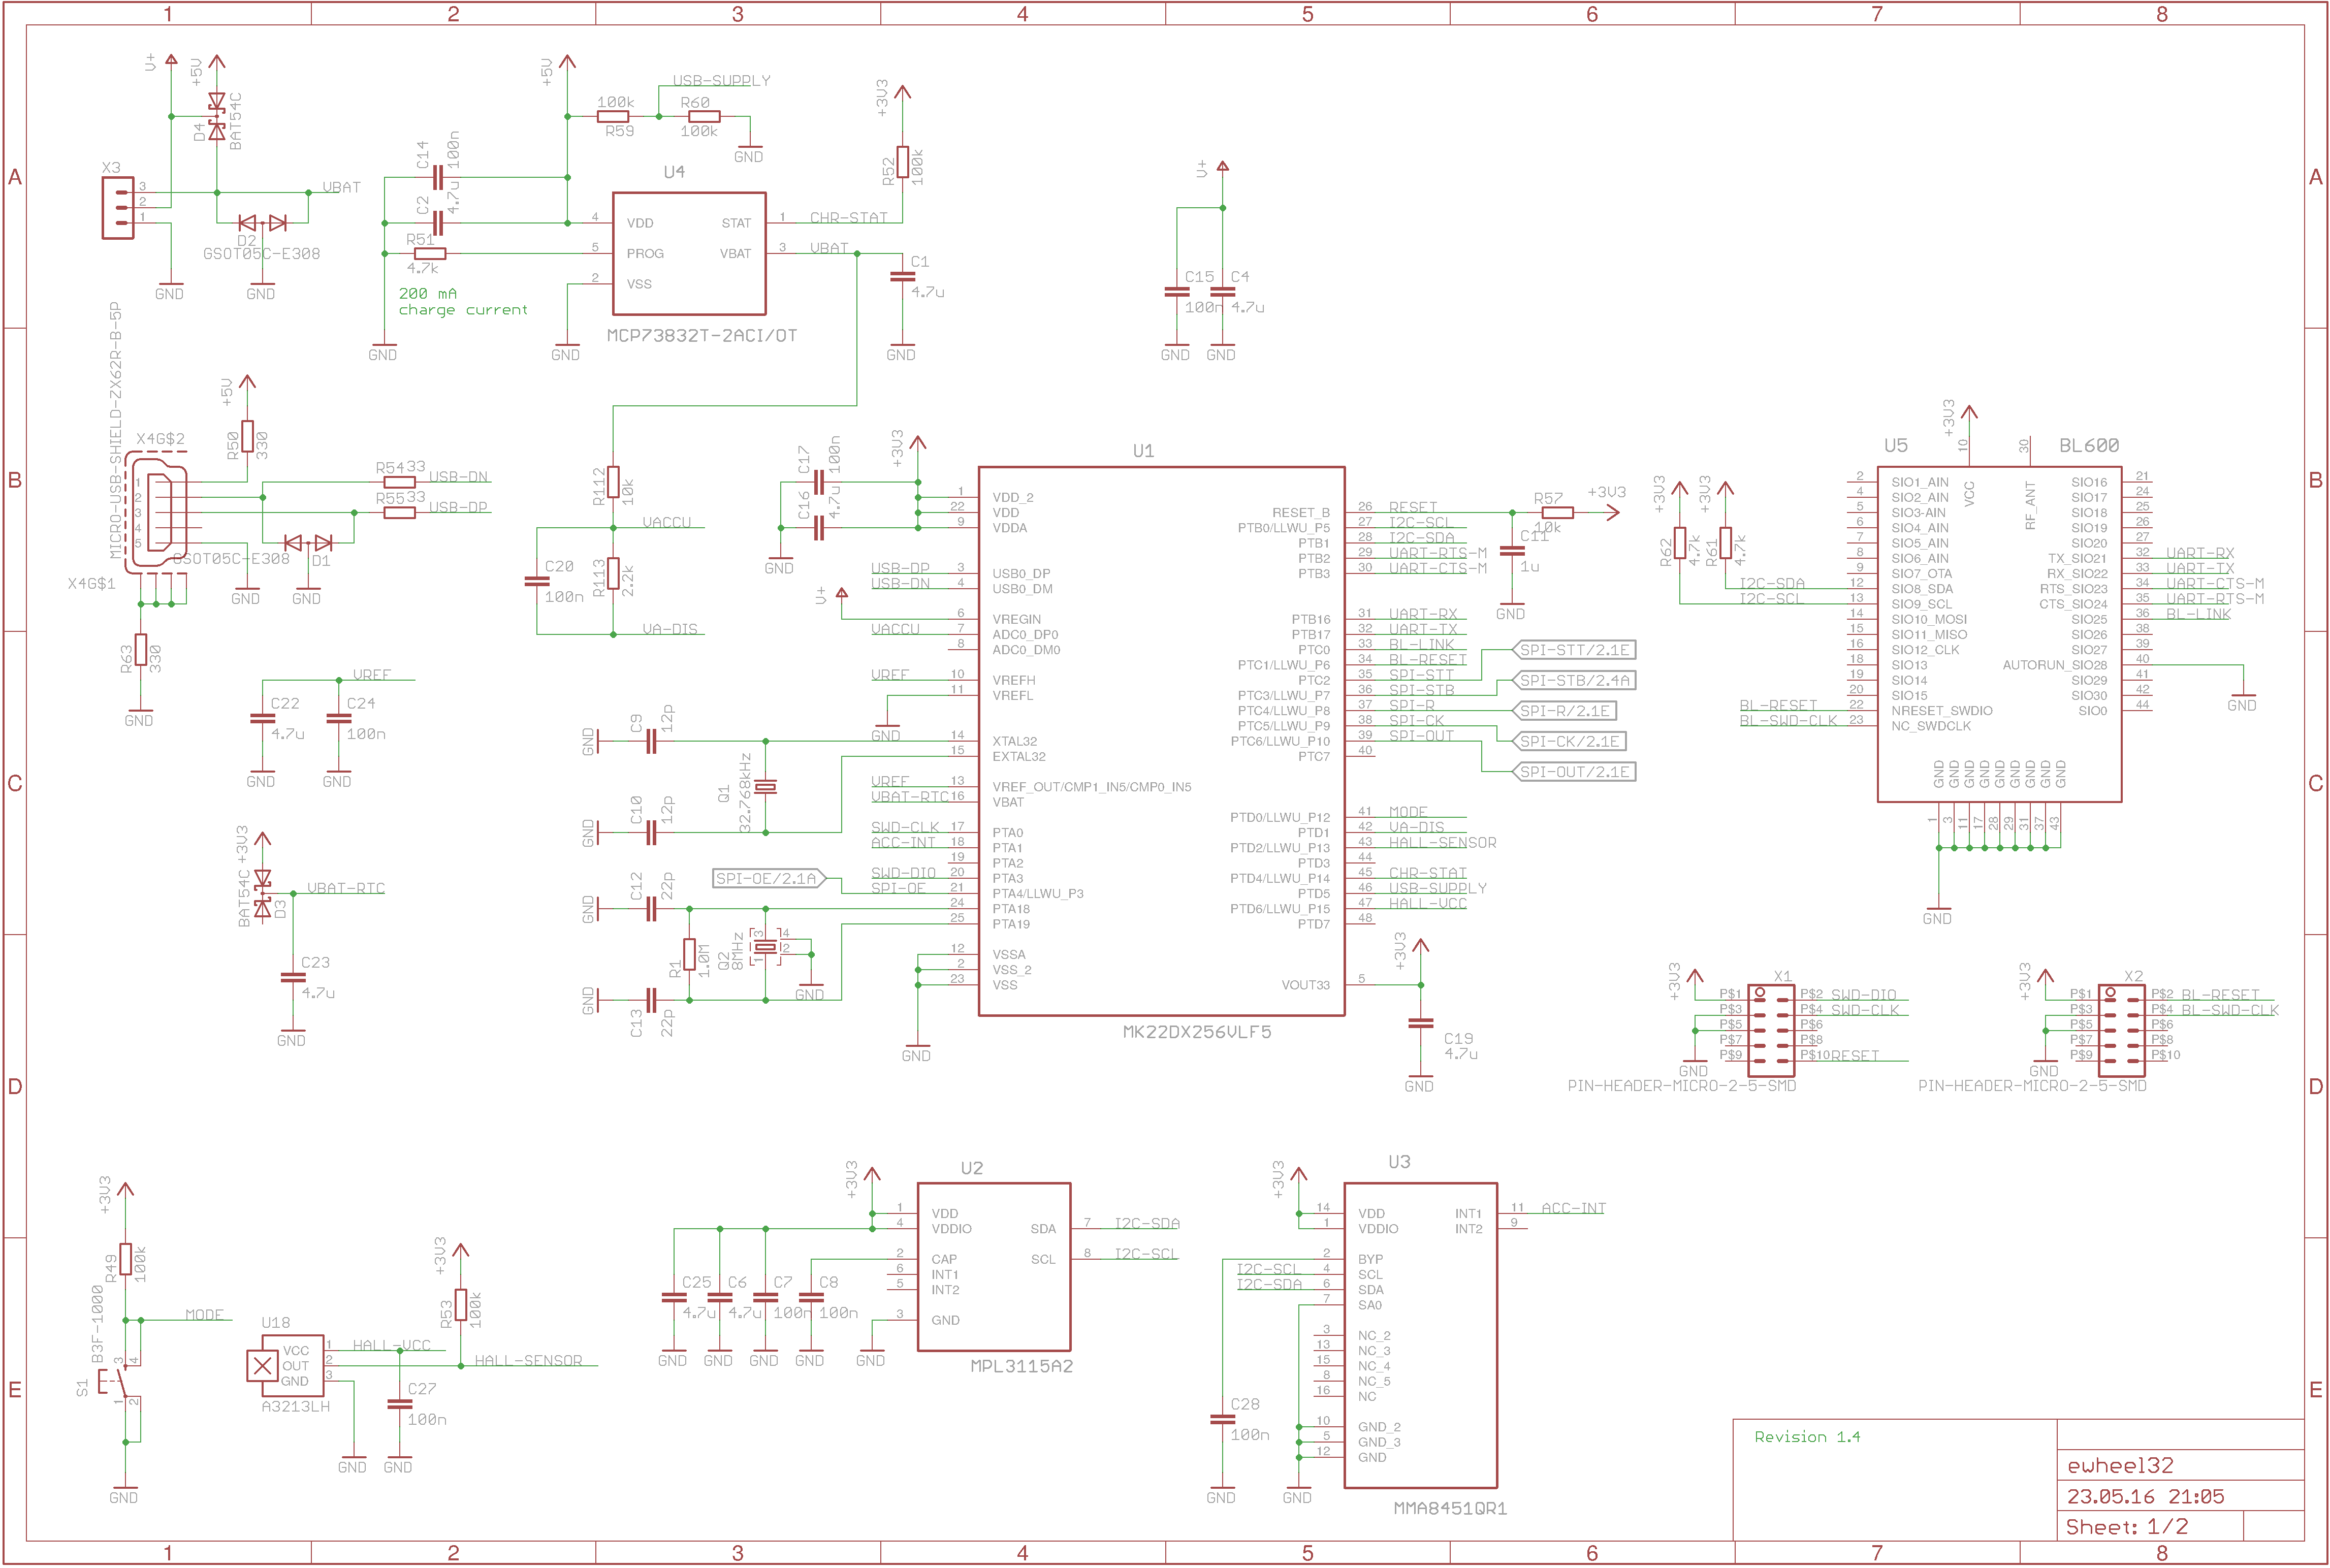
Task: Click the MODE net label near switch S1
Action: [205, 1315]
